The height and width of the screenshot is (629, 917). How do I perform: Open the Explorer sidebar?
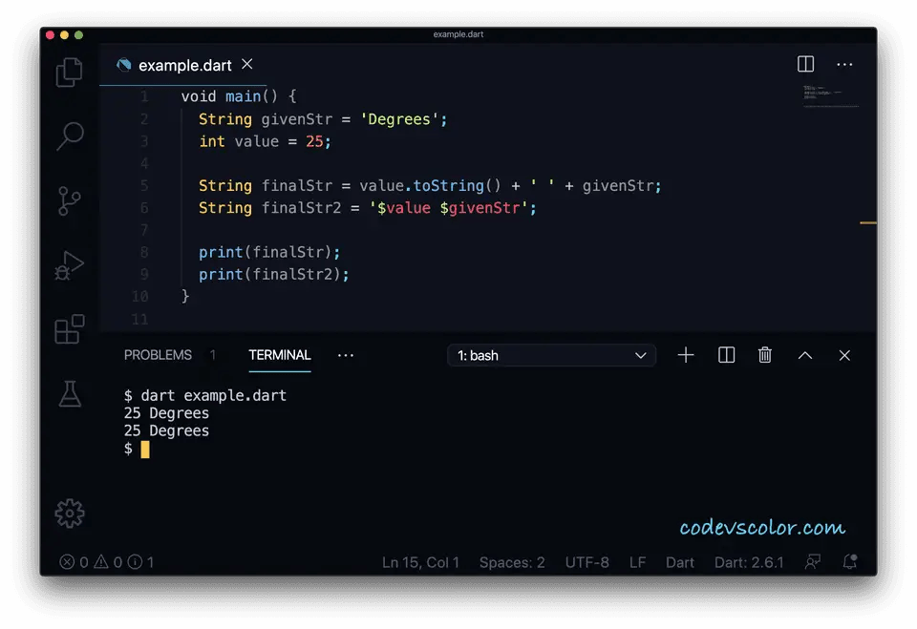69,73
